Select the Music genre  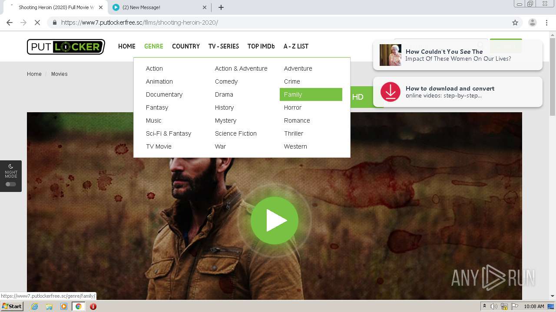tap(153, 120)
